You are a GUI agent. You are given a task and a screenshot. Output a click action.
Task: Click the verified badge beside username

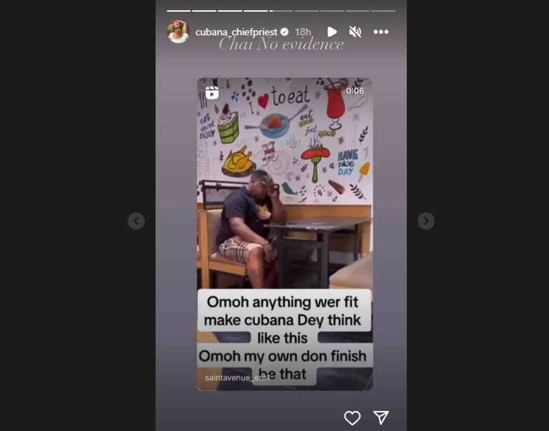pos(284,32)
